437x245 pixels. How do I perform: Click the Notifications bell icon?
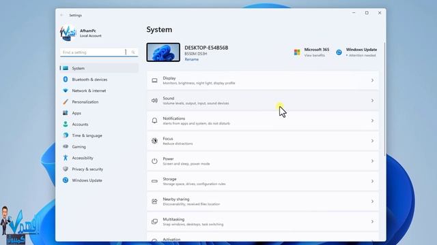pos(154,120)
